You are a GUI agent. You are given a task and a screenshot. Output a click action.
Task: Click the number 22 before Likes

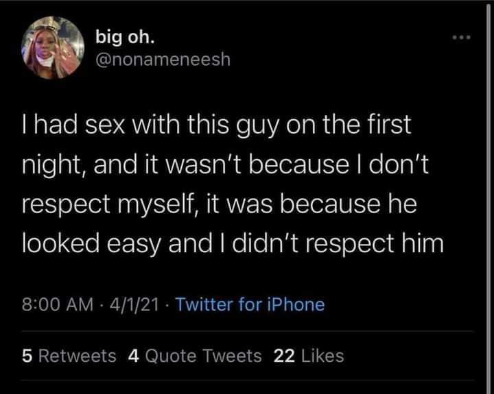coord(283,356)
